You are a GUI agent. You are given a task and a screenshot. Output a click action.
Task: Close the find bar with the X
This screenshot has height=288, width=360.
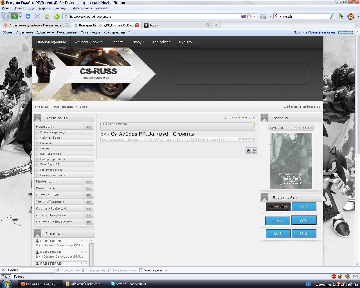(x=3, y=270)
